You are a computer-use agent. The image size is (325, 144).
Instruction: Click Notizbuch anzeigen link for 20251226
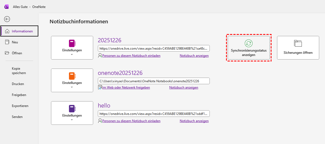click(194, 56)
